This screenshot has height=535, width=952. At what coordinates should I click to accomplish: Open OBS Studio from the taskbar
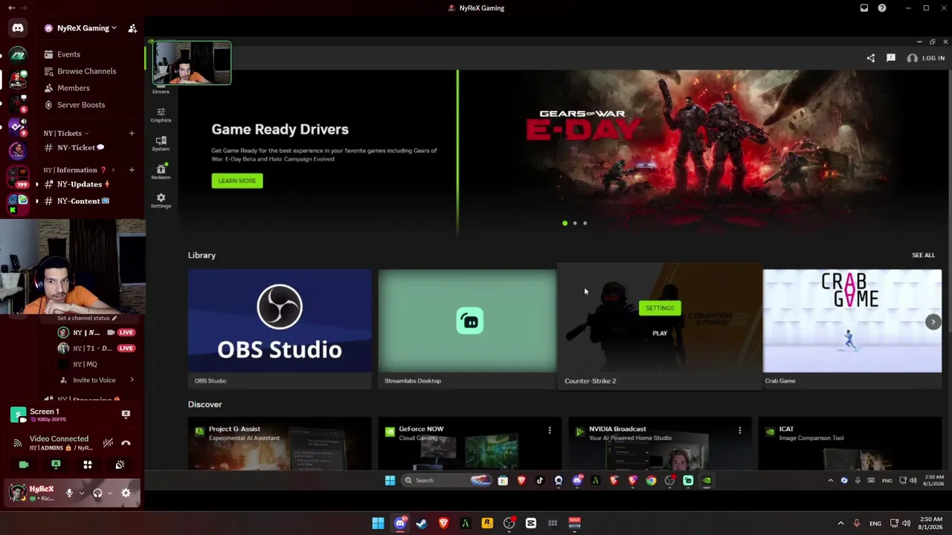pos(509,524)
